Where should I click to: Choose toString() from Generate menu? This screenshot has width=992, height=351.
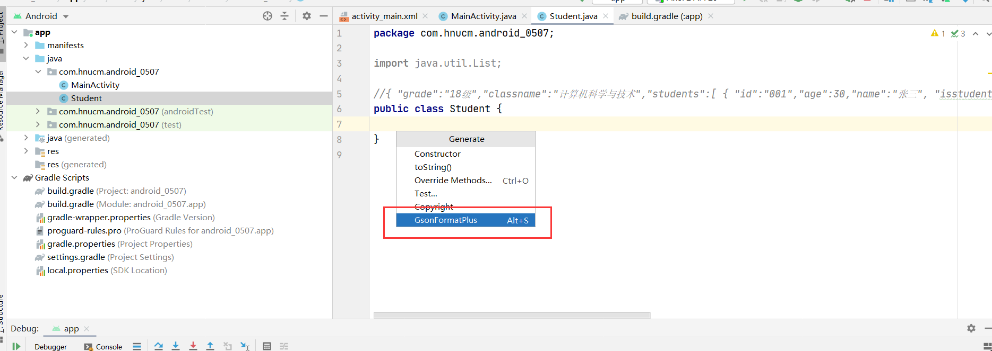pos(465,167)
